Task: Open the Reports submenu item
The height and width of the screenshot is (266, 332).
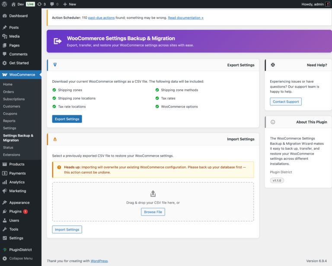Action: coord(9,121)
